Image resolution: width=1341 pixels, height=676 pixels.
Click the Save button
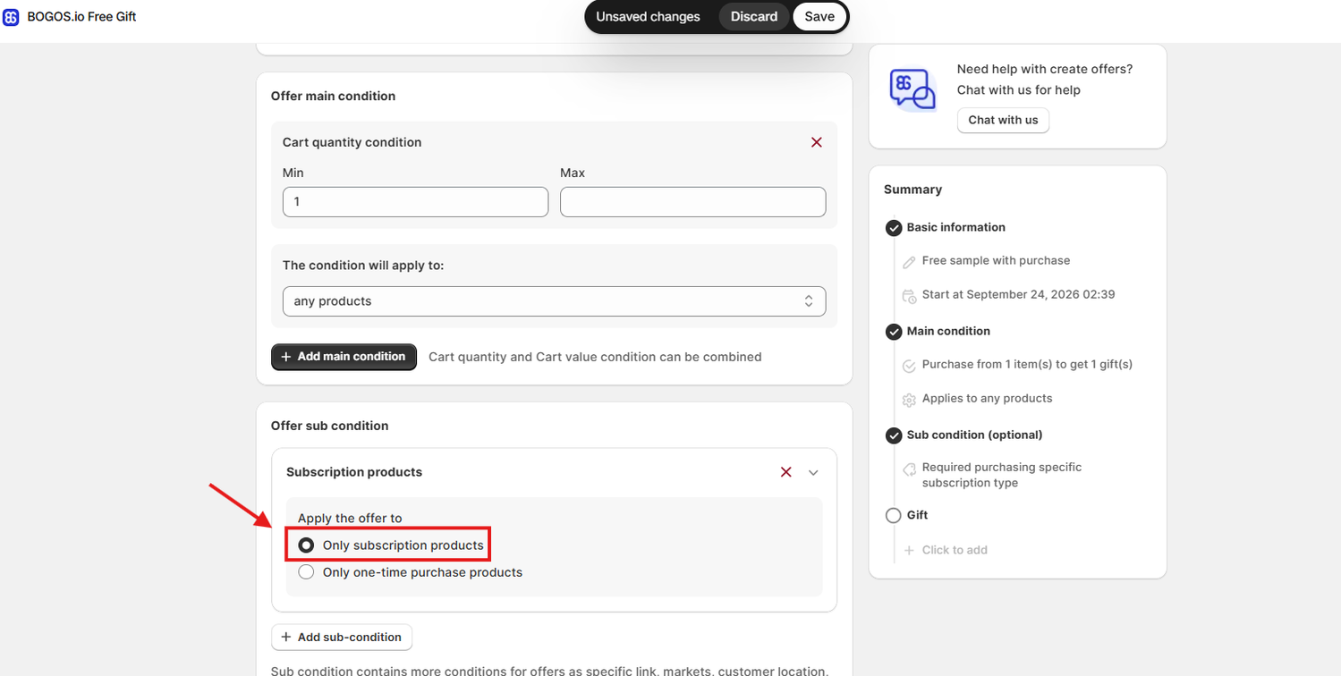[x=819, y=17]
